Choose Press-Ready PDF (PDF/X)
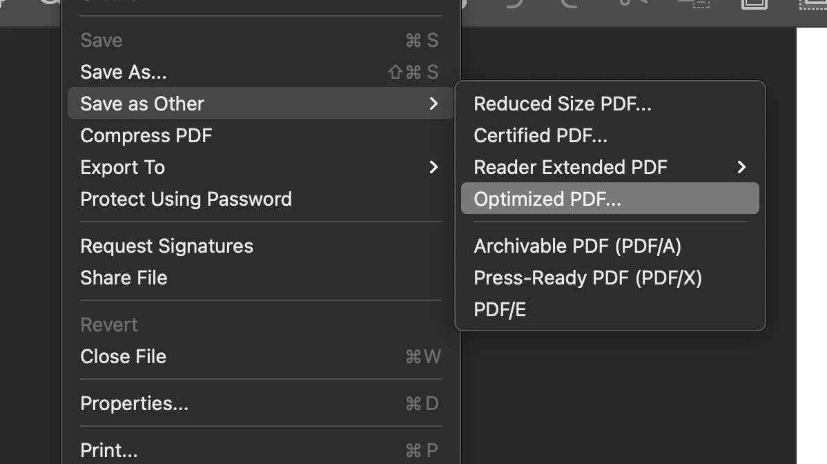The image size is (827, 464). tap(610, 278)
